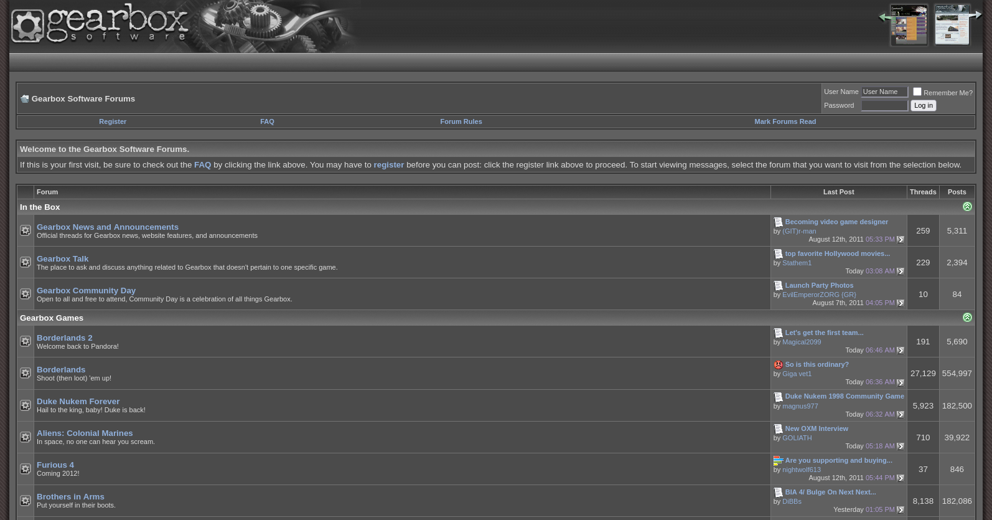Viewport: 992px width, 520px height.
Task: Open Aliens: Colonial Marines forum
Action: pos(85,433)
